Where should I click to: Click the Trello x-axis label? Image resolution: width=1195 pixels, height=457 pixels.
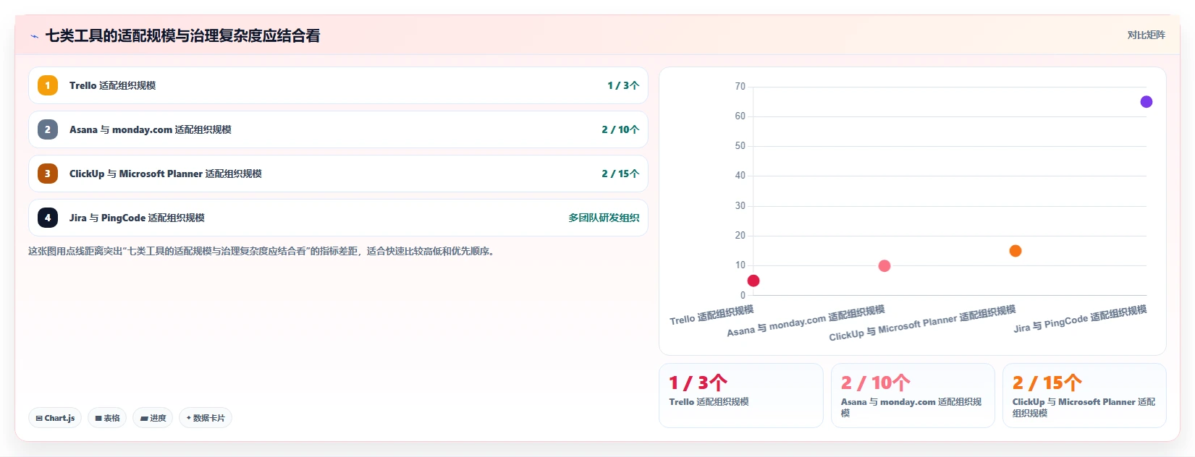click(711, 315)
